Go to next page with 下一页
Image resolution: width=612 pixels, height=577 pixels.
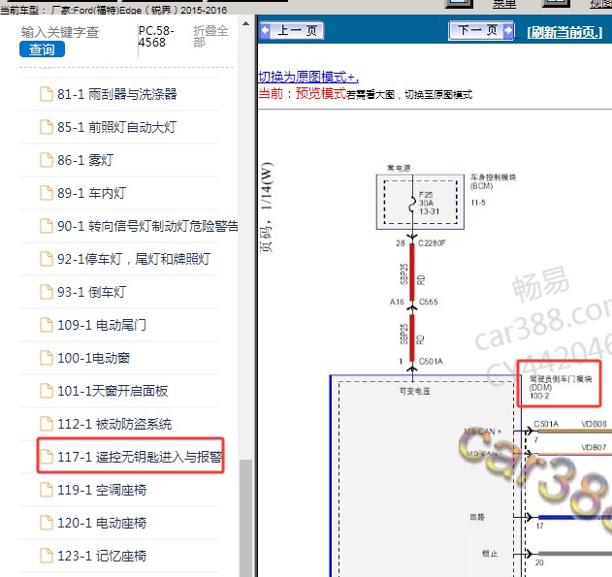coord(481,30)
